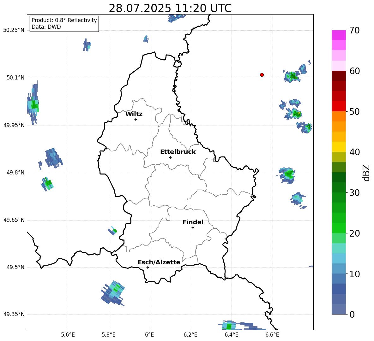Viewport: 374px width, 341px height.
Task: Click the 6.2°E longitude label
Action: coord(190,335)
